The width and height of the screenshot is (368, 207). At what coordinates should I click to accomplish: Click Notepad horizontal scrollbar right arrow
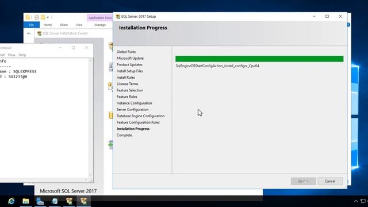point(86,180)
